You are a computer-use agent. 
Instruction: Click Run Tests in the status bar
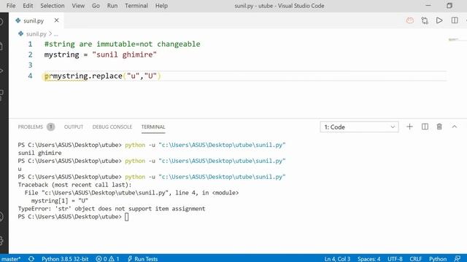(x=143, y=259)
